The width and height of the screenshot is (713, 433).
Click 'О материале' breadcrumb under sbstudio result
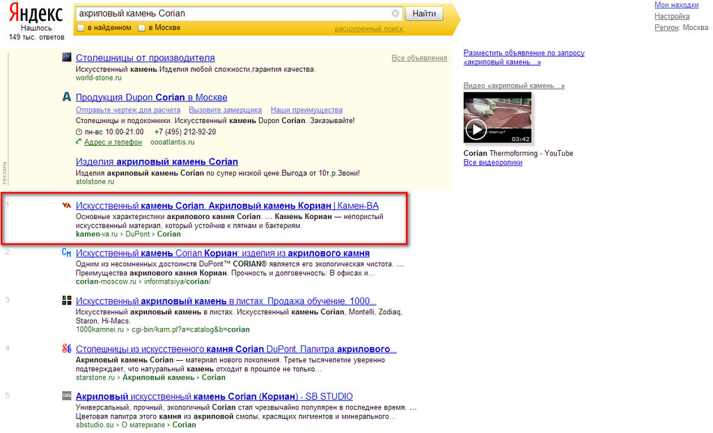(143, 425)
